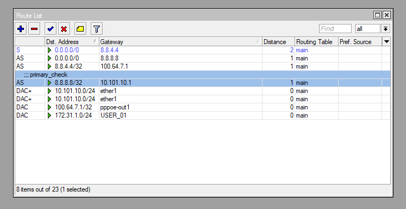Viewport: 406px width, 209px height.
Task: Remove the selected route with the minus icon
Action: tap(34, 29)
